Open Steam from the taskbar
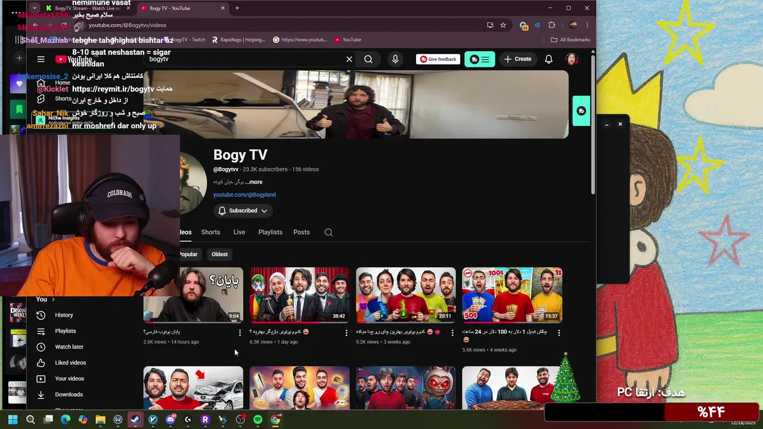The image size is (763, 429). pyautogui.click(x=135, y=419)
